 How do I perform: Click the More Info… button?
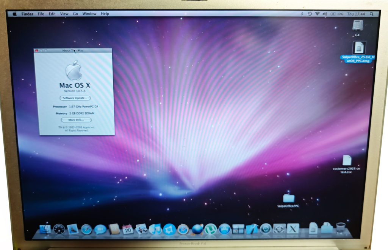tap(76, 120)
